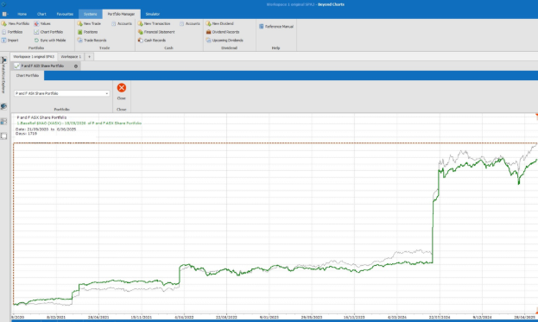Add a New Dividend
Image resolution: width=538 pixels, height=322 pixels.
point(220,23)
